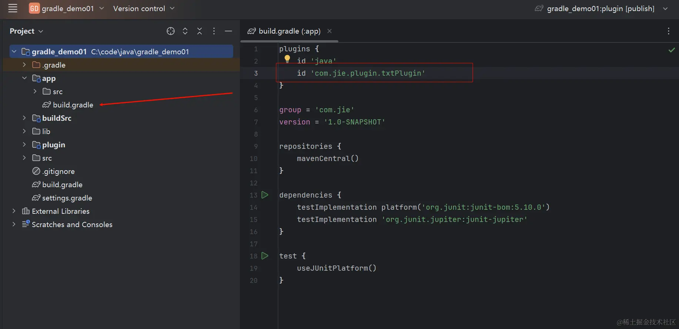This screenshot has width=679, height=329.
Task: Select the .gradle folder item
Action: click(x=49, y=65)
